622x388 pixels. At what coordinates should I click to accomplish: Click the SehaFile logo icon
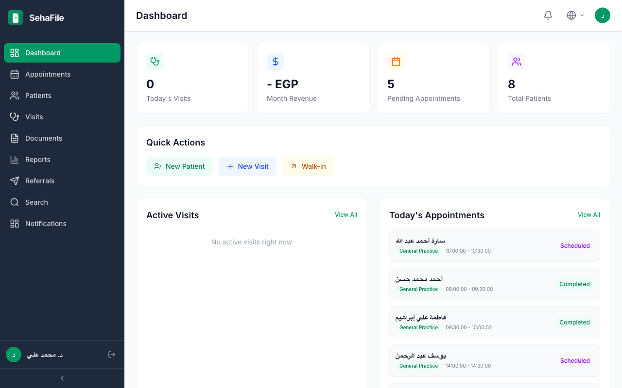coord(16,17)
